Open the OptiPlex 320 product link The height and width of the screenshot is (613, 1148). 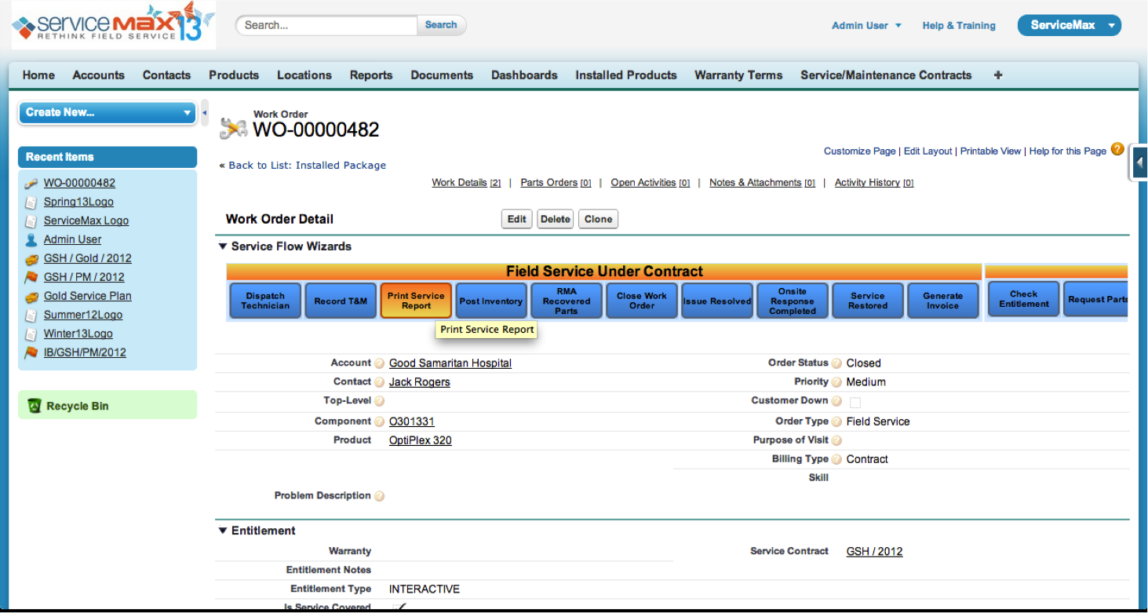[421, 440]
